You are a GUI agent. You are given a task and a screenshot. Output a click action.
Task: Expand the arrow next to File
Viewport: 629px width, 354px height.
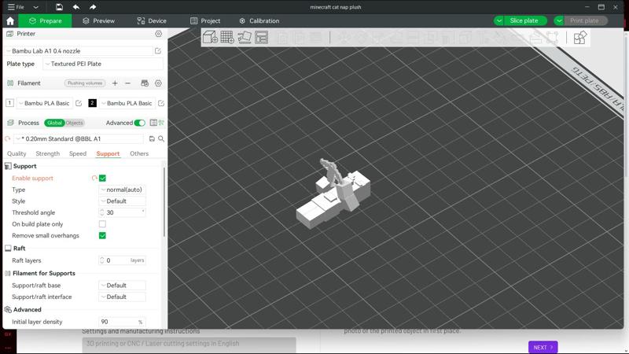coord(35,7)
